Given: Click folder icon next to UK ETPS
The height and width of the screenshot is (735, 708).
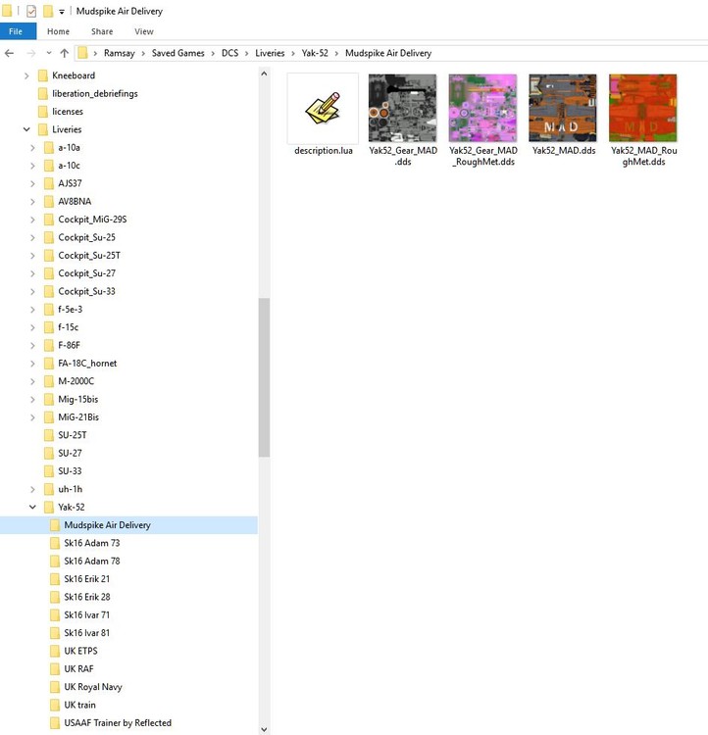Looking at the screenshot, I should click(55, 651).
